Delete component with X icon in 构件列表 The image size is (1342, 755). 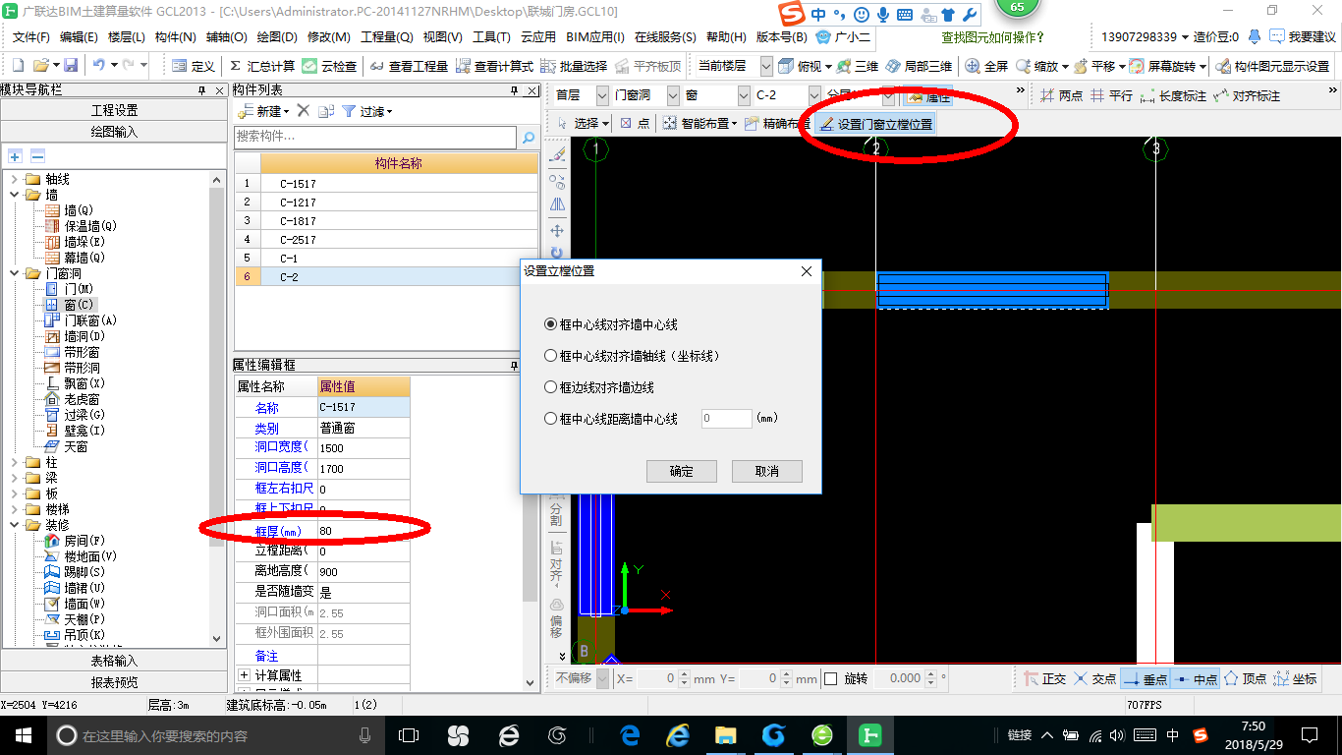coord(304,111)
